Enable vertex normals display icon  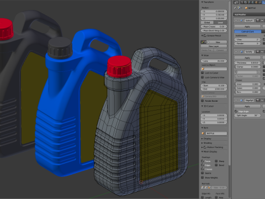point(202,187)
